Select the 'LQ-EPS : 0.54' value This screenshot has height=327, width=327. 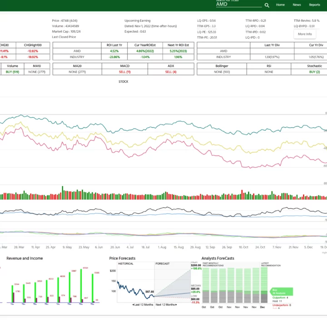coord(206,20)
